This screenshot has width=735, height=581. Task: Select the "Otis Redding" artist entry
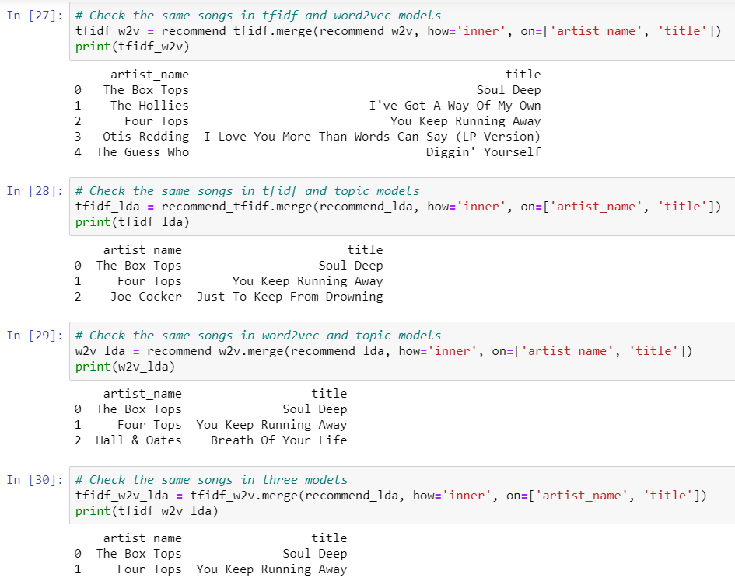[146, 137]
